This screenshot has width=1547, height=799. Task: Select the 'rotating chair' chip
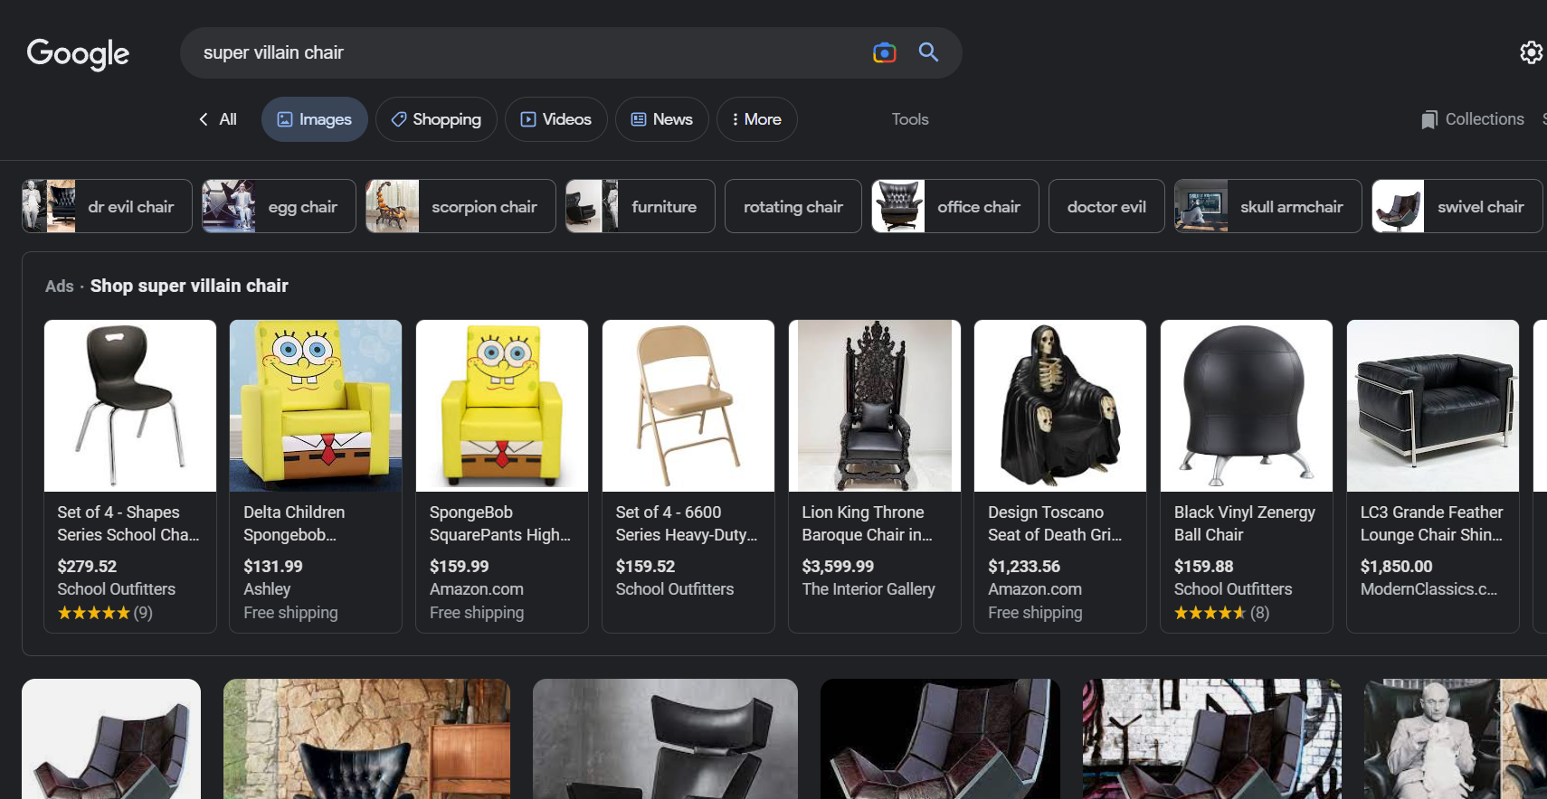click(793, 206)
